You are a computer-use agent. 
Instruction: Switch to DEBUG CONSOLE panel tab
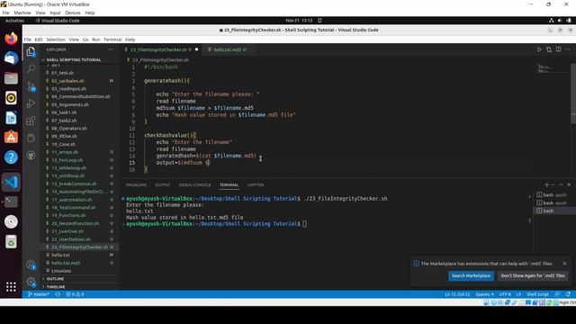(194, 185)
